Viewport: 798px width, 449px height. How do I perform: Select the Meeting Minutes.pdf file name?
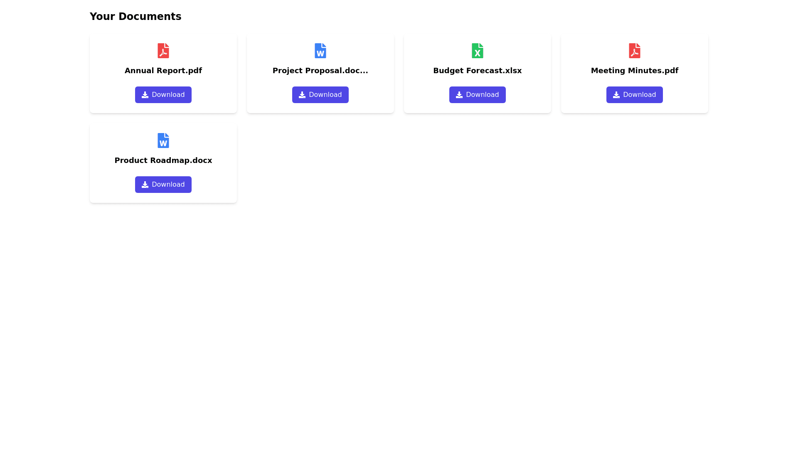tap(634, 71)
